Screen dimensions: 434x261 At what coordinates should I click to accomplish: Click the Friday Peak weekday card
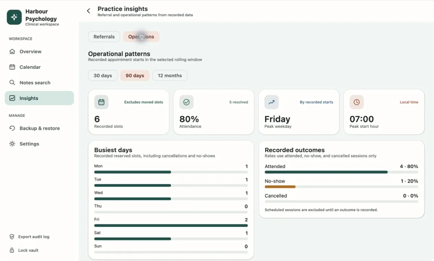299,112
